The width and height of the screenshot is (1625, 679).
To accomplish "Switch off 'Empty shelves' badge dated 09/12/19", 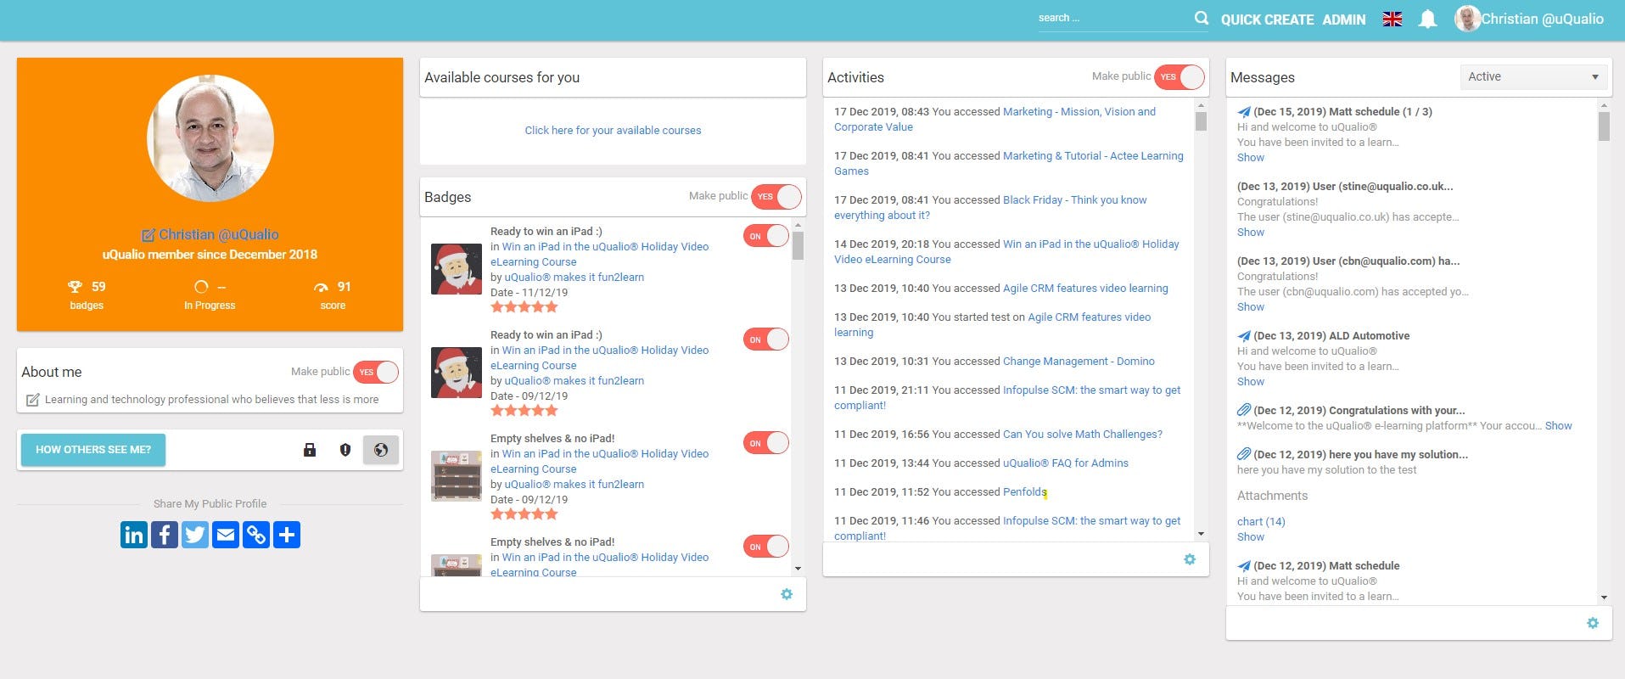I will click(766, 443).
